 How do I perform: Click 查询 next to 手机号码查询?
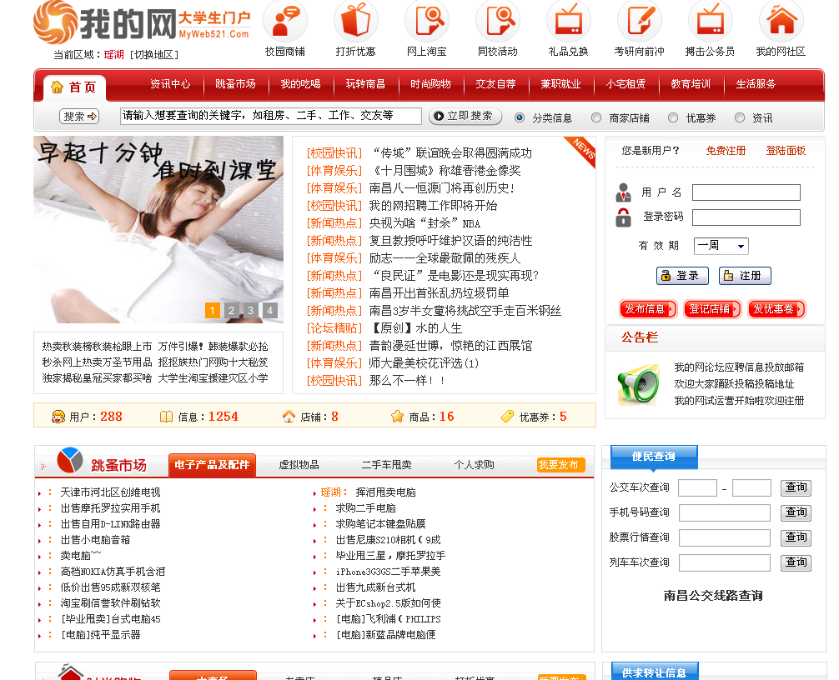(796, 512)
